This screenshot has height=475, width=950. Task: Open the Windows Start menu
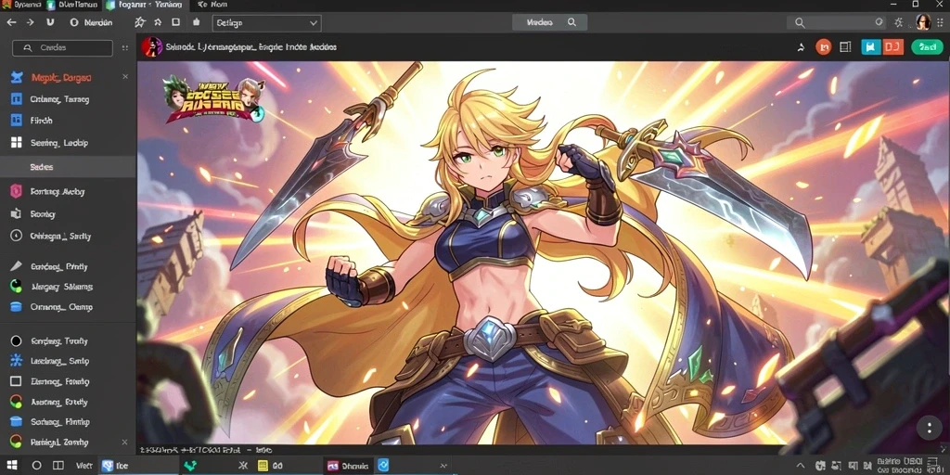click(11, 466)
